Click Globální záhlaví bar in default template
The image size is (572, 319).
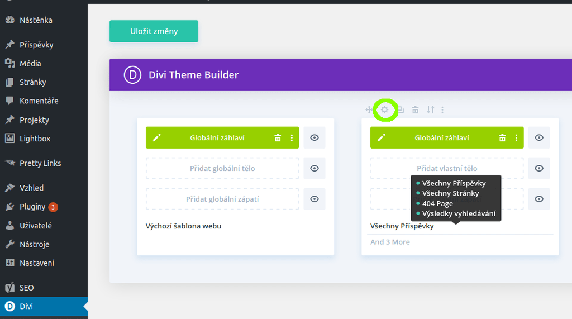coord(222,137)
